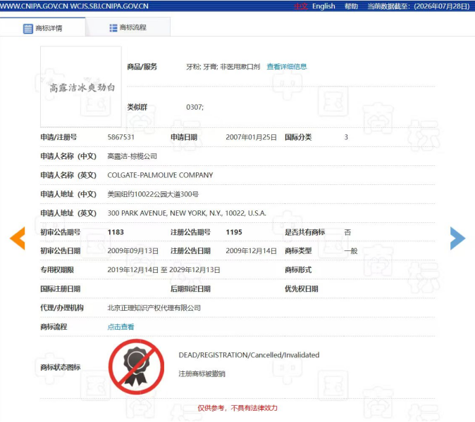Click agency 北京正理知识产权代理有限公司

click(x=154, y=308)
